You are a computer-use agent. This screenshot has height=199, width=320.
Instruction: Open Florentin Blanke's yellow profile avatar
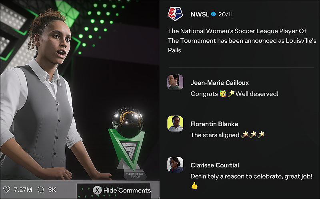pos(175,123)
